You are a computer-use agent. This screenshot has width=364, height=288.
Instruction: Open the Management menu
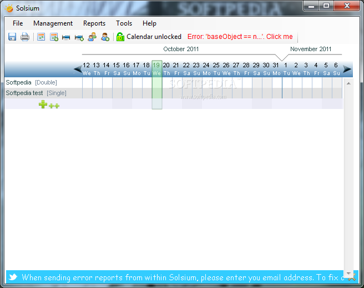pyautogui.click(x=53, y=23)
